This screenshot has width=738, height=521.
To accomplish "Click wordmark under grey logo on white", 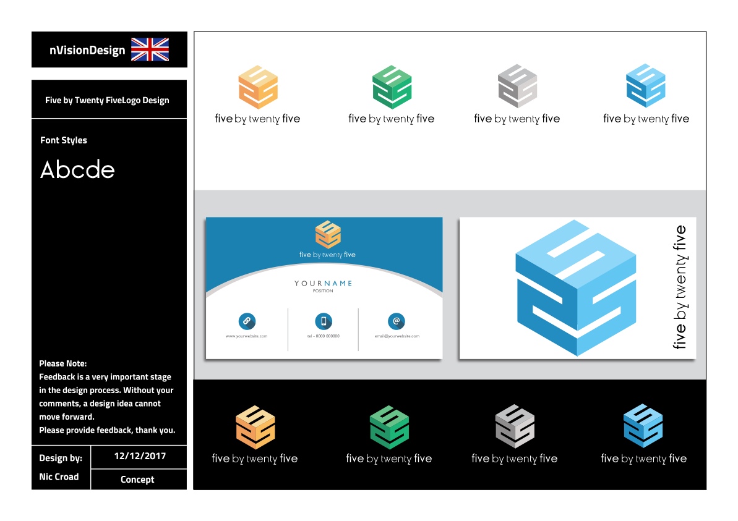I will (517, 119).
